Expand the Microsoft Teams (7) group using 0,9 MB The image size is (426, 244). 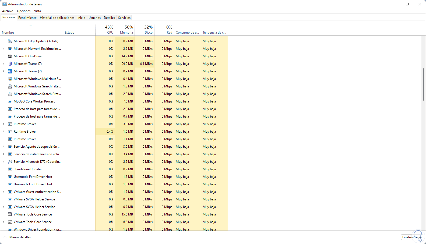pyautogui.click(x=3, y=71)
